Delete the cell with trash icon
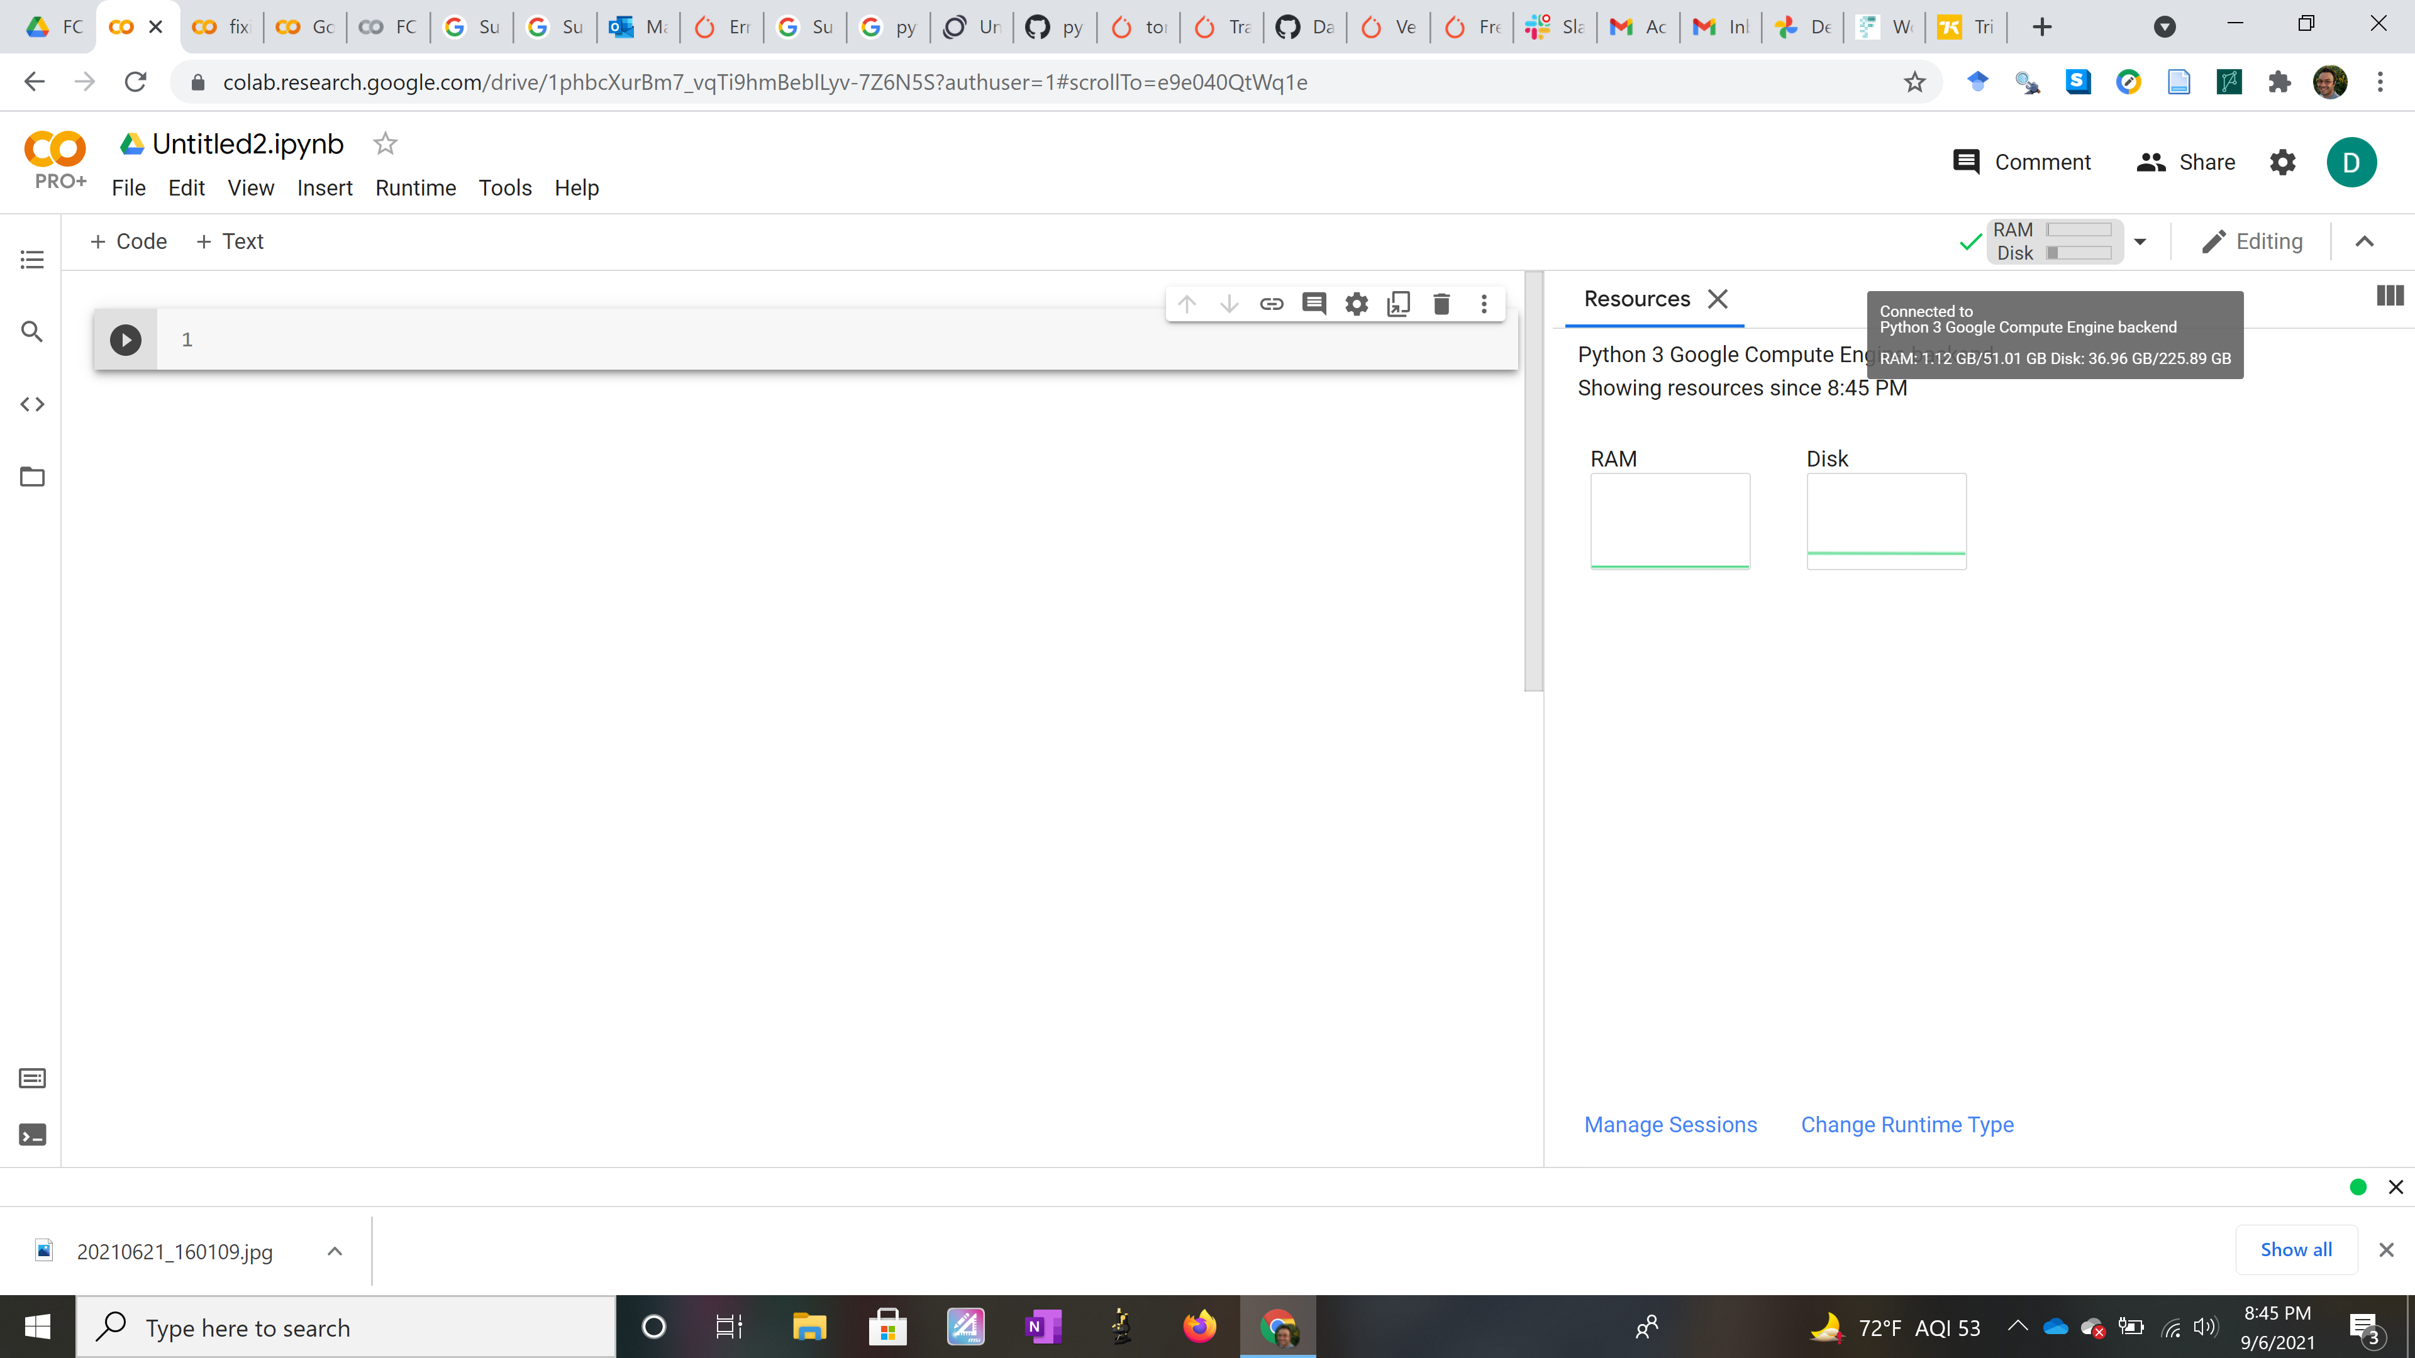 coord(1441,304)
